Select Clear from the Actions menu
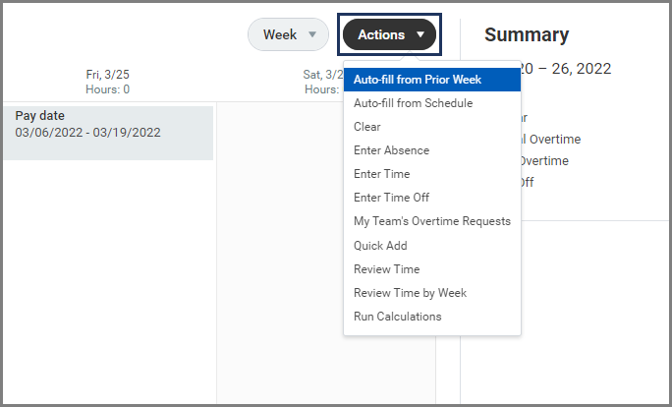Screen dimensions: 672x407 coord(367,127)
